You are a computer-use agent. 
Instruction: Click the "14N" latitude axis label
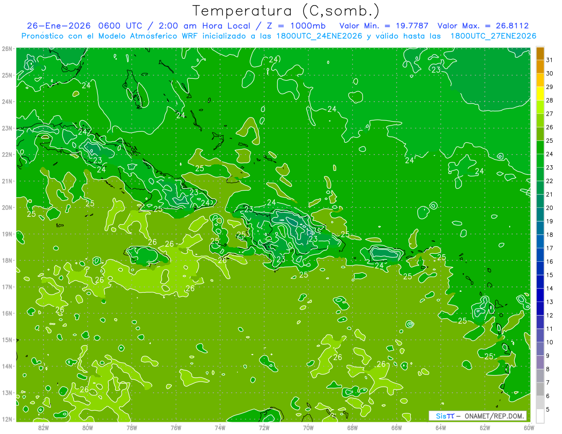(7, 366)
